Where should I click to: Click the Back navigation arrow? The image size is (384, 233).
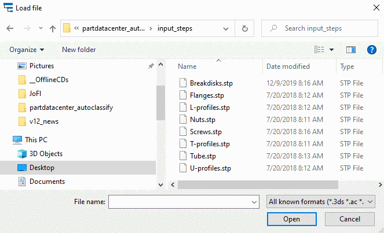click(x=10, y=28)
